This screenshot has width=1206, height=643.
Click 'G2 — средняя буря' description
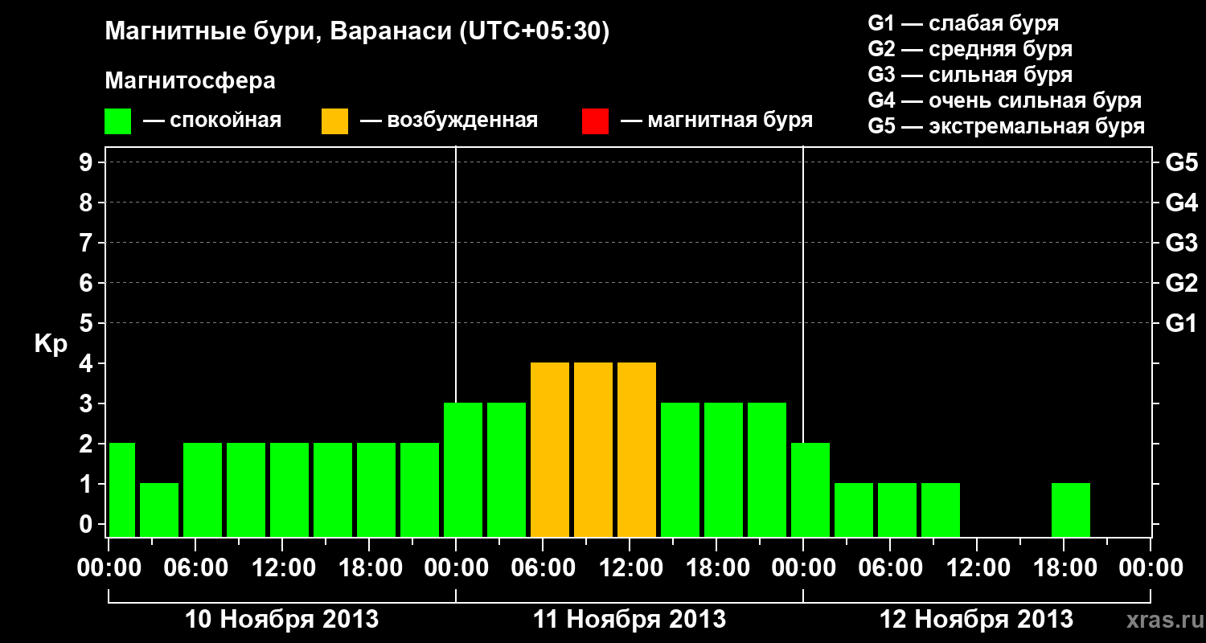click(970, 49)
